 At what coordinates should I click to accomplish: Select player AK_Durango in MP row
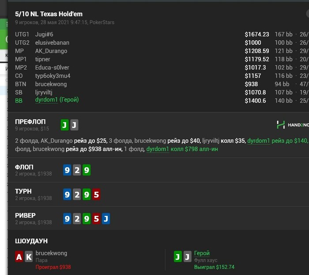(x=51, y=51)
